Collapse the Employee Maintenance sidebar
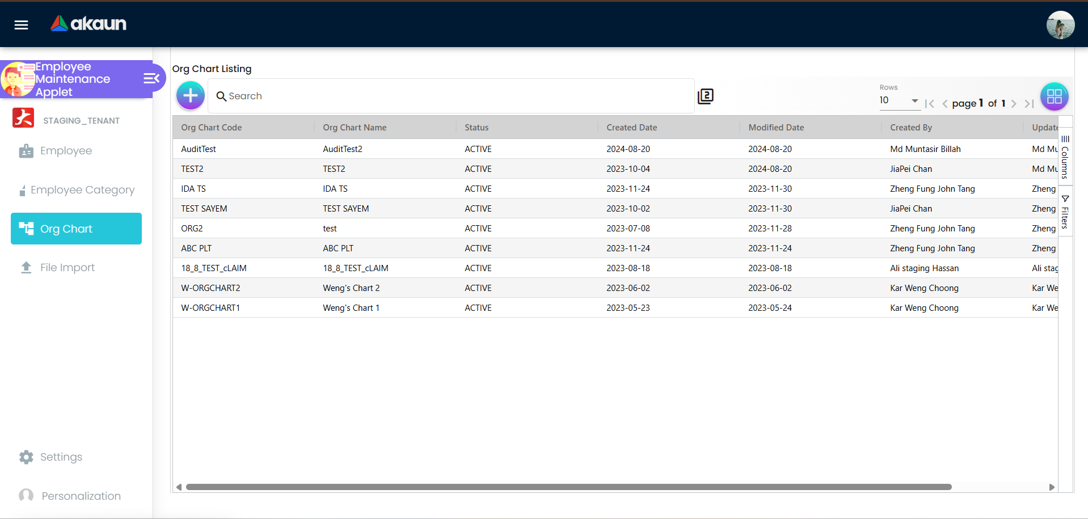 point(151,78)
